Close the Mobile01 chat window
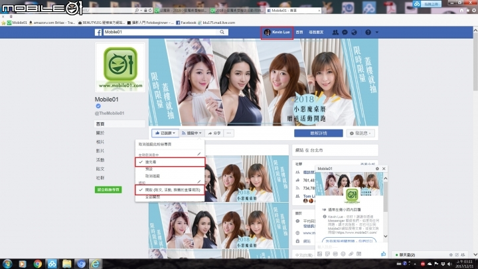 point(384,169)
